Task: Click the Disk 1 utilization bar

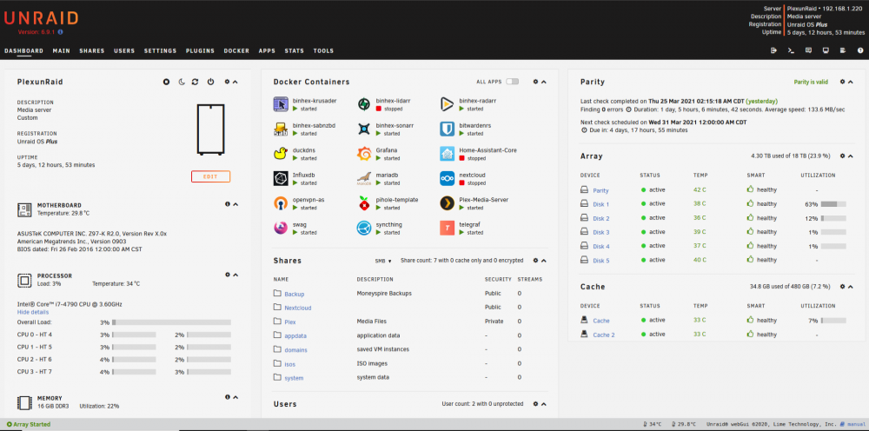Action: pyautogui.click(x=833, y=204)
